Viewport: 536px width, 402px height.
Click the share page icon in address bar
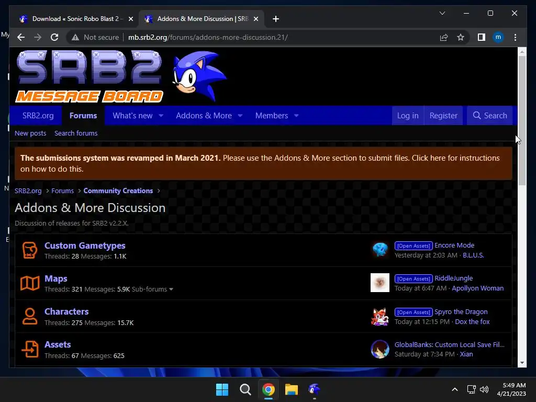pos(444,37)
